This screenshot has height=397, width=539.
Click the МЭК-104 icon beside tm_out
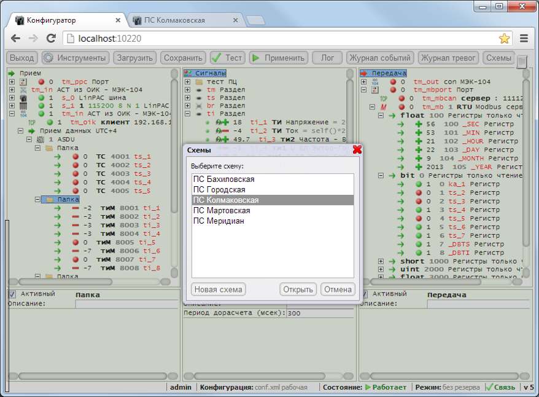(x=375, y=82)
